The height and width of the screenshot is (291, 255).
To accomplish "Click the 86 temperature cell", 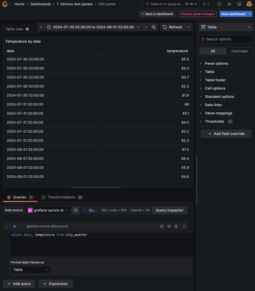I will pos(144,104).
